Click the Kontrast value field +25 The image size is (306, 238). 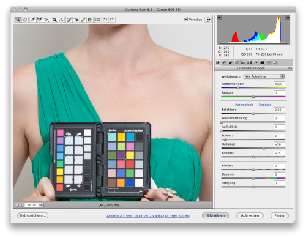pos(279,153)
